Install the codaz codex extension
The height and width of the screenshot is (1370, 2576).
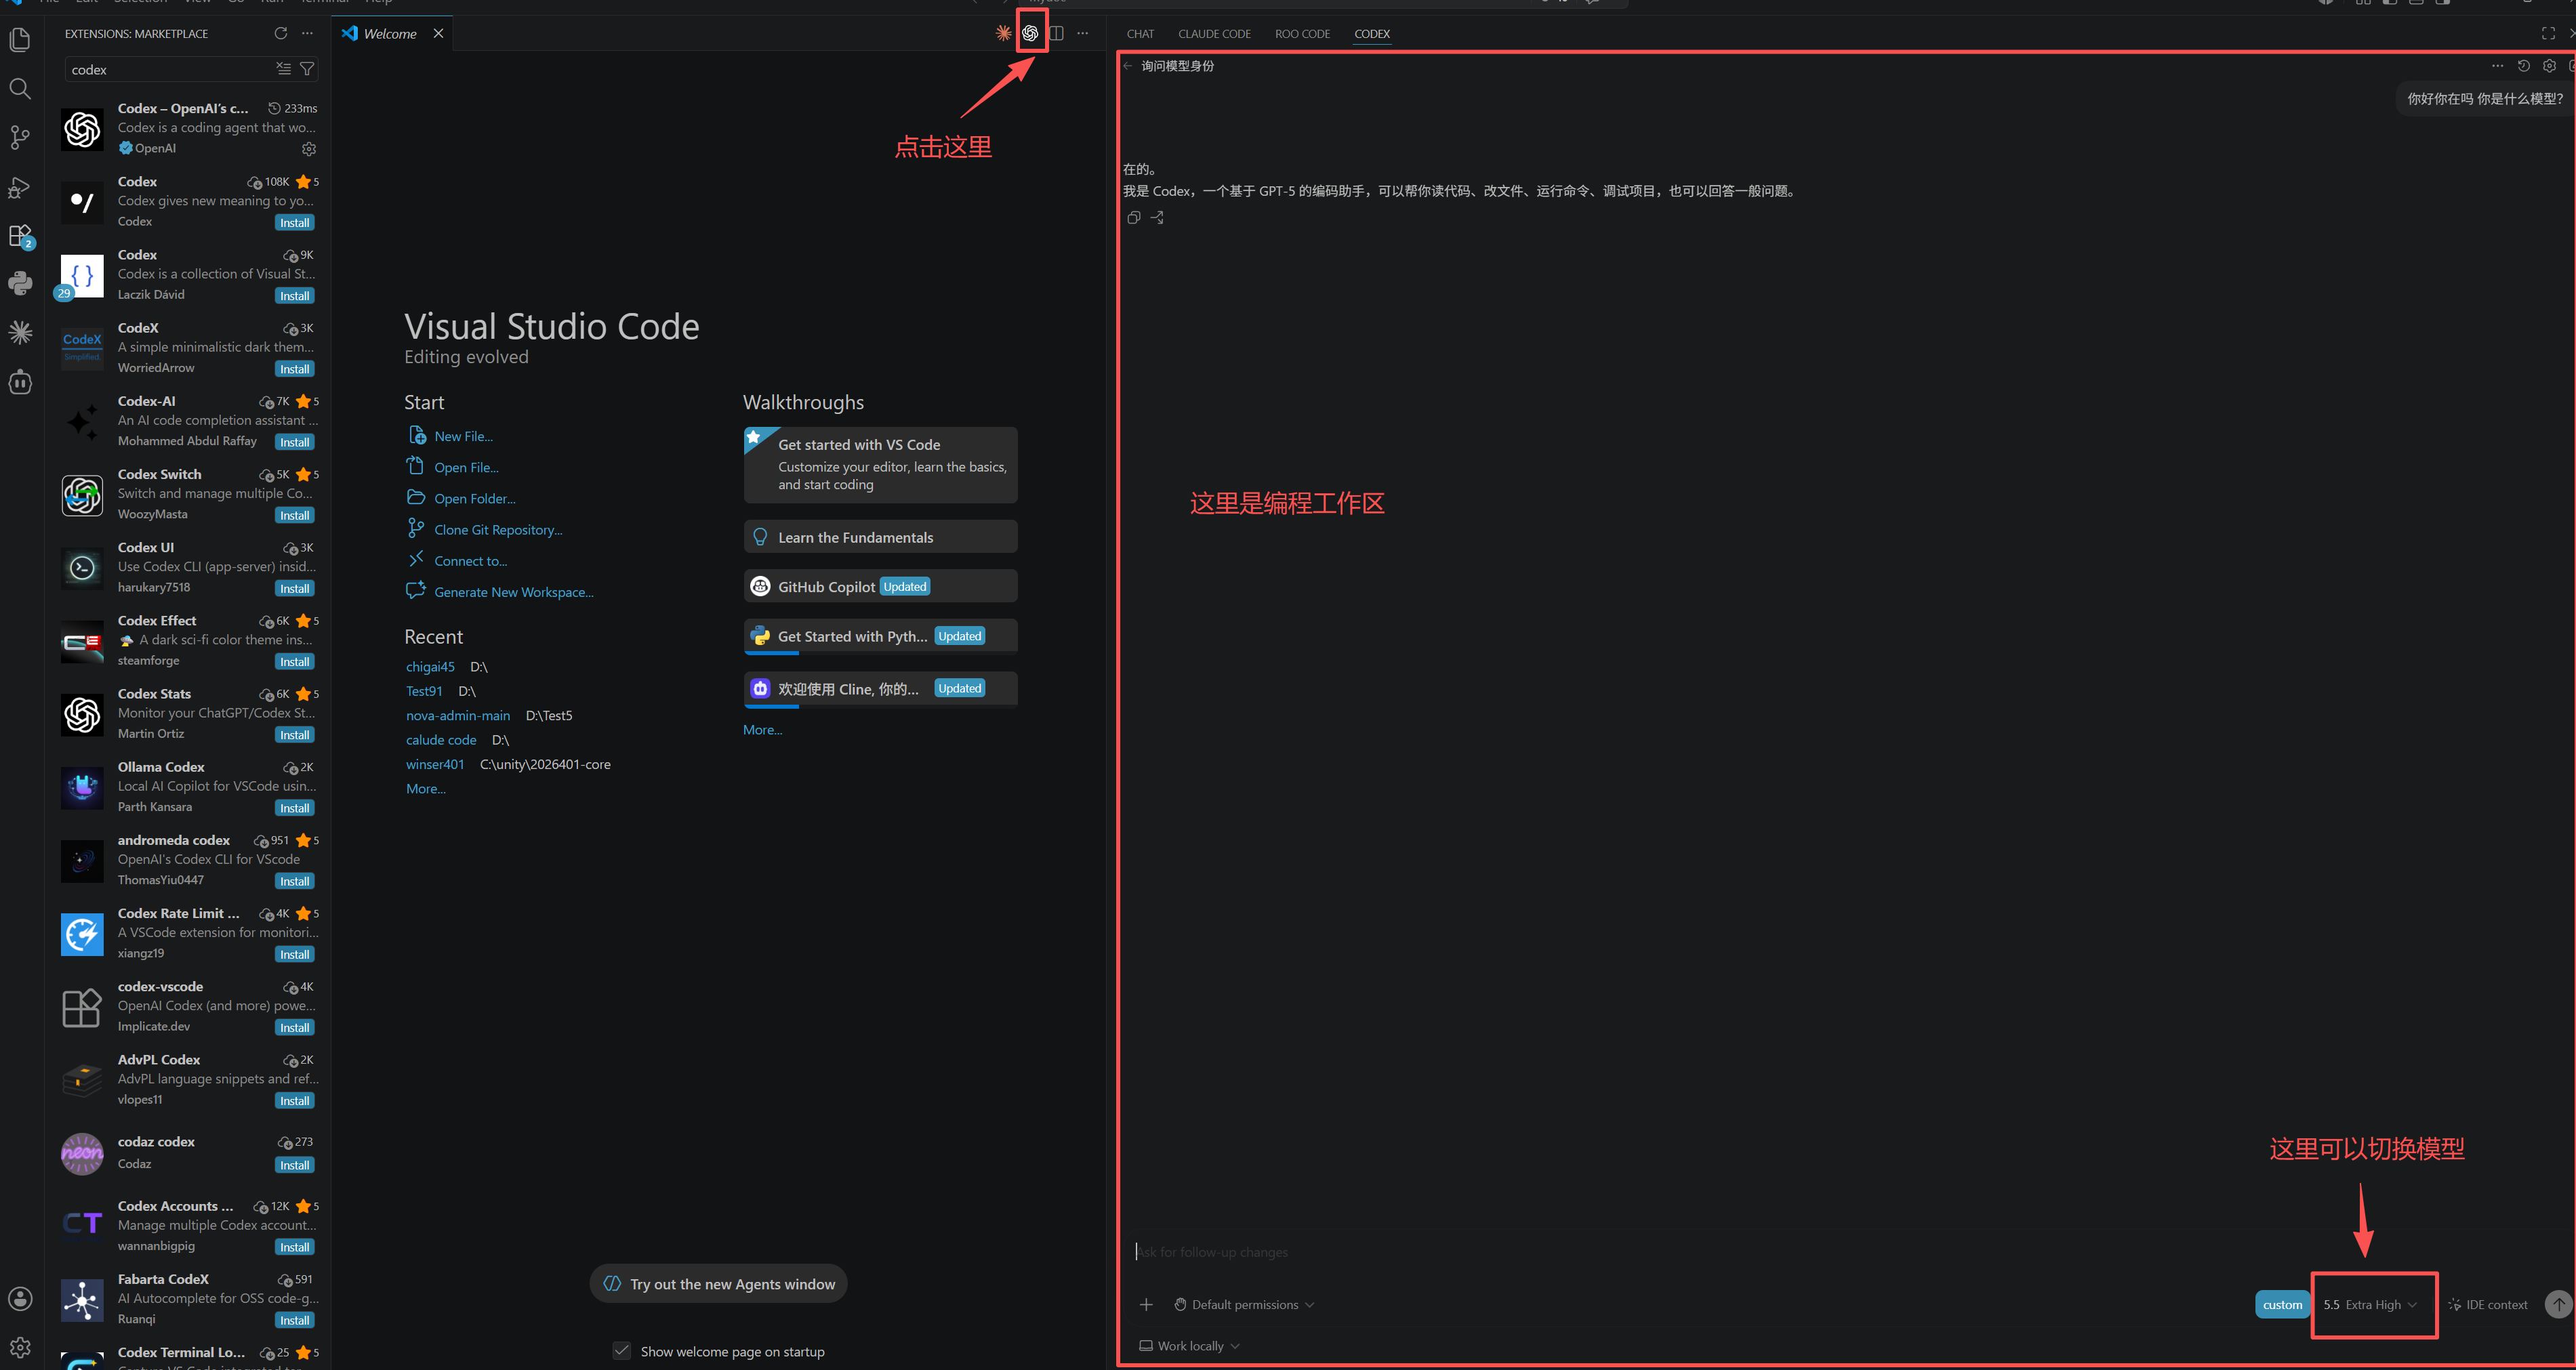click(294, 1165)
